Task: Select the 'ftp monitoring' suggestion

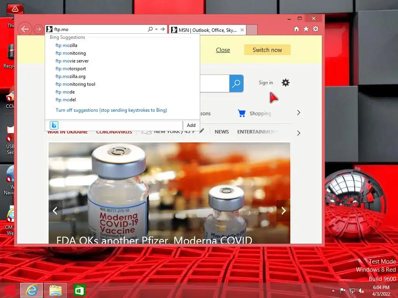Action: click(x=71, y=53)
